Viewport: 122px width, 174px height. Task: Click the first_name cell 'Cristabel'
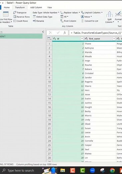click(x=100, y=73)
